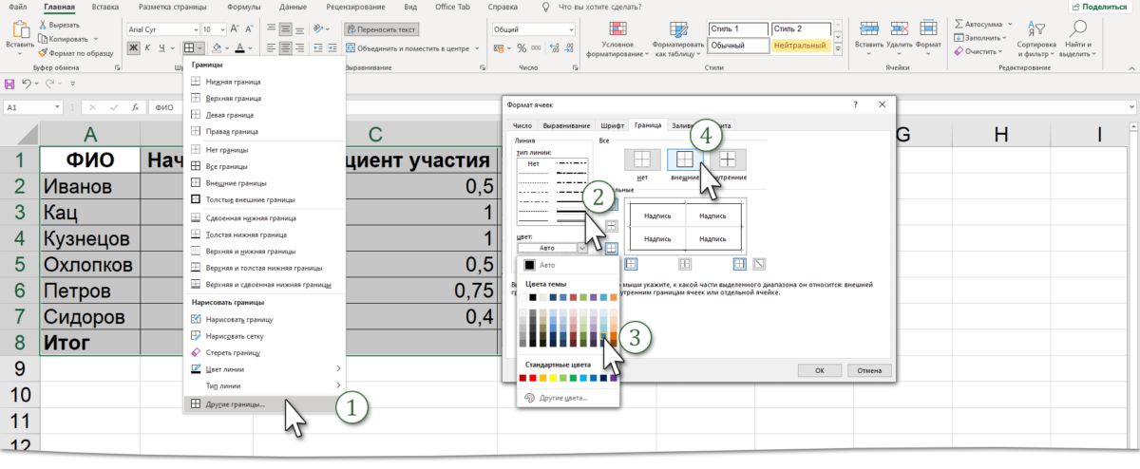The image size is (1140, 469).
Task: Click the diagonal border button in dialog
Action: coord(759,263)
